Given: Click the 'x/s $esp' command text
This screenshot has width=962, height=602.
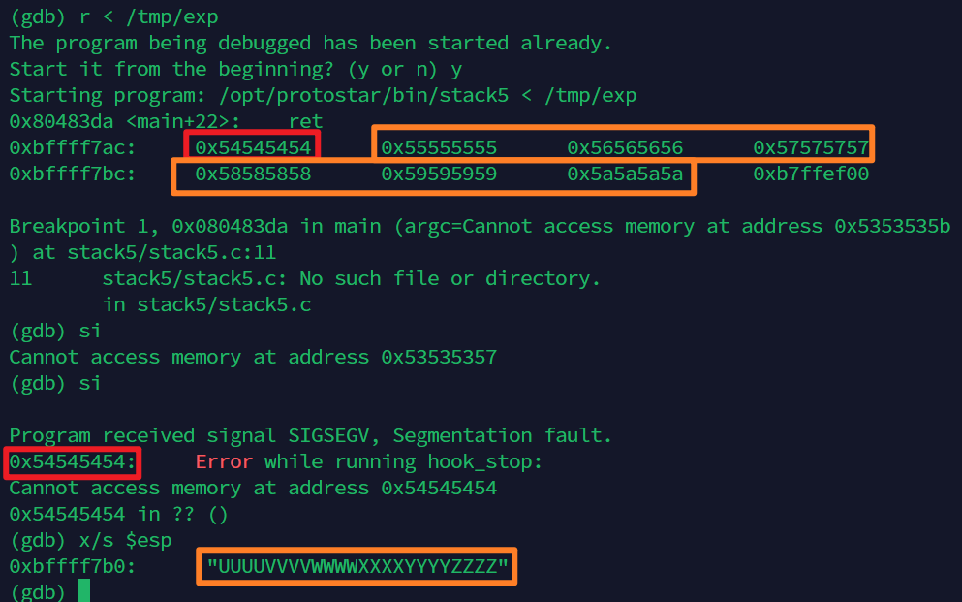Looking at the screenshot, I should pos(125,540).
